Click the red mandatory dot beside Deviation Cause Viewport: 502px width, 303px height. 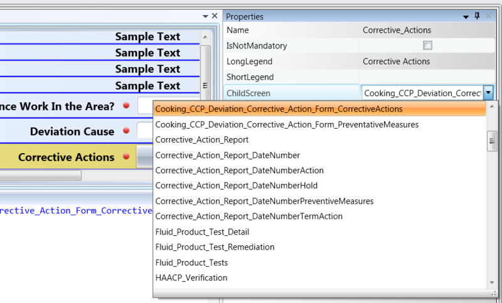pos(126,130)
